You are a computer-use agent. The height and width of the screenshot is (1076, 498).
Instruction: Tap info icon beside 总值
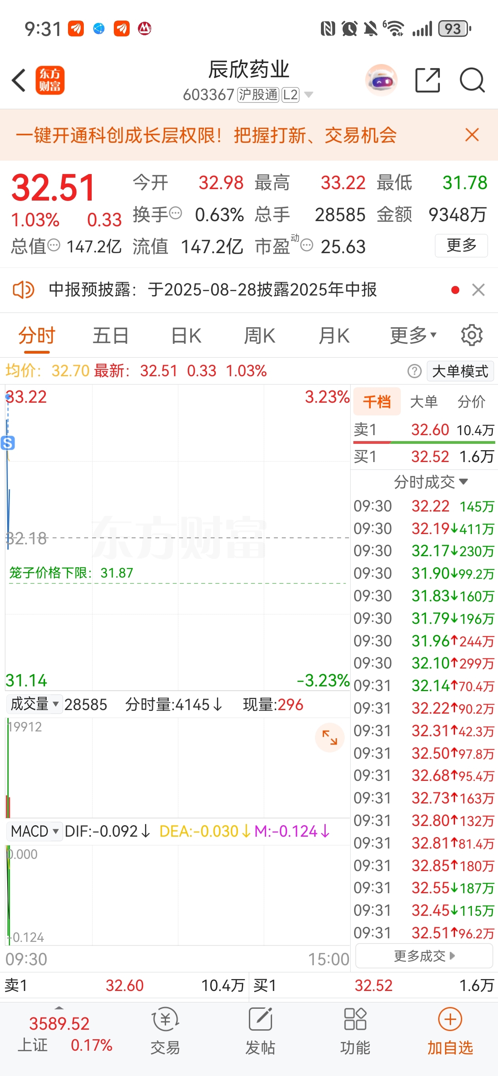(54, 245)
